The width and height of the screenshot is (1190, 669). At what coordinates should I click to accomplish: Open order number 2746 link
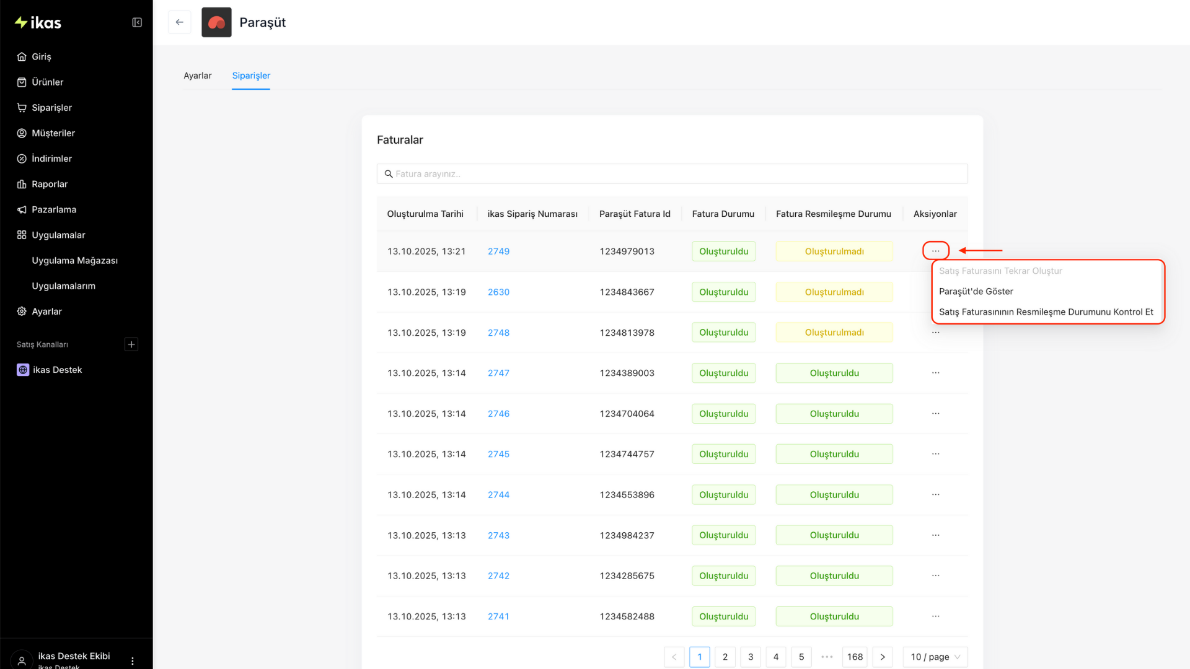click(x=498, y=414)
